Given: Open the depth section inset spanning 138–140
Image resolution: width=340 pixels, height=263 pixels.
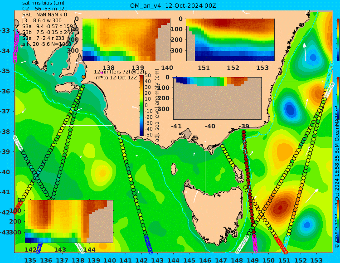Looking at the screenshot, I should click(x=126, y=40).
